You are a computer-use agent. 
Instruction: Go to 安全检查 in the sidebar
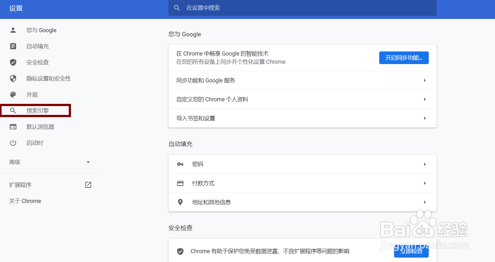[38, 62]
